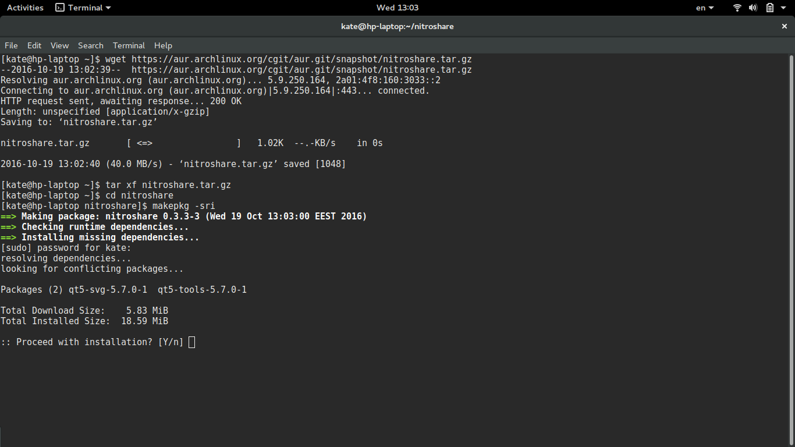The height and width of the screenshot is (447, 795).
Task: Click 'HTTP request sent, awaiting response... 200 OK'
Action: coord(121,101)
